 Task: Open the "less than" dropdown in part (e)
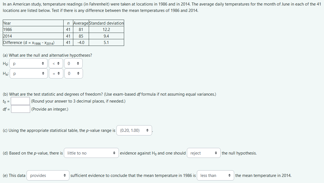(x=215, y=175)
